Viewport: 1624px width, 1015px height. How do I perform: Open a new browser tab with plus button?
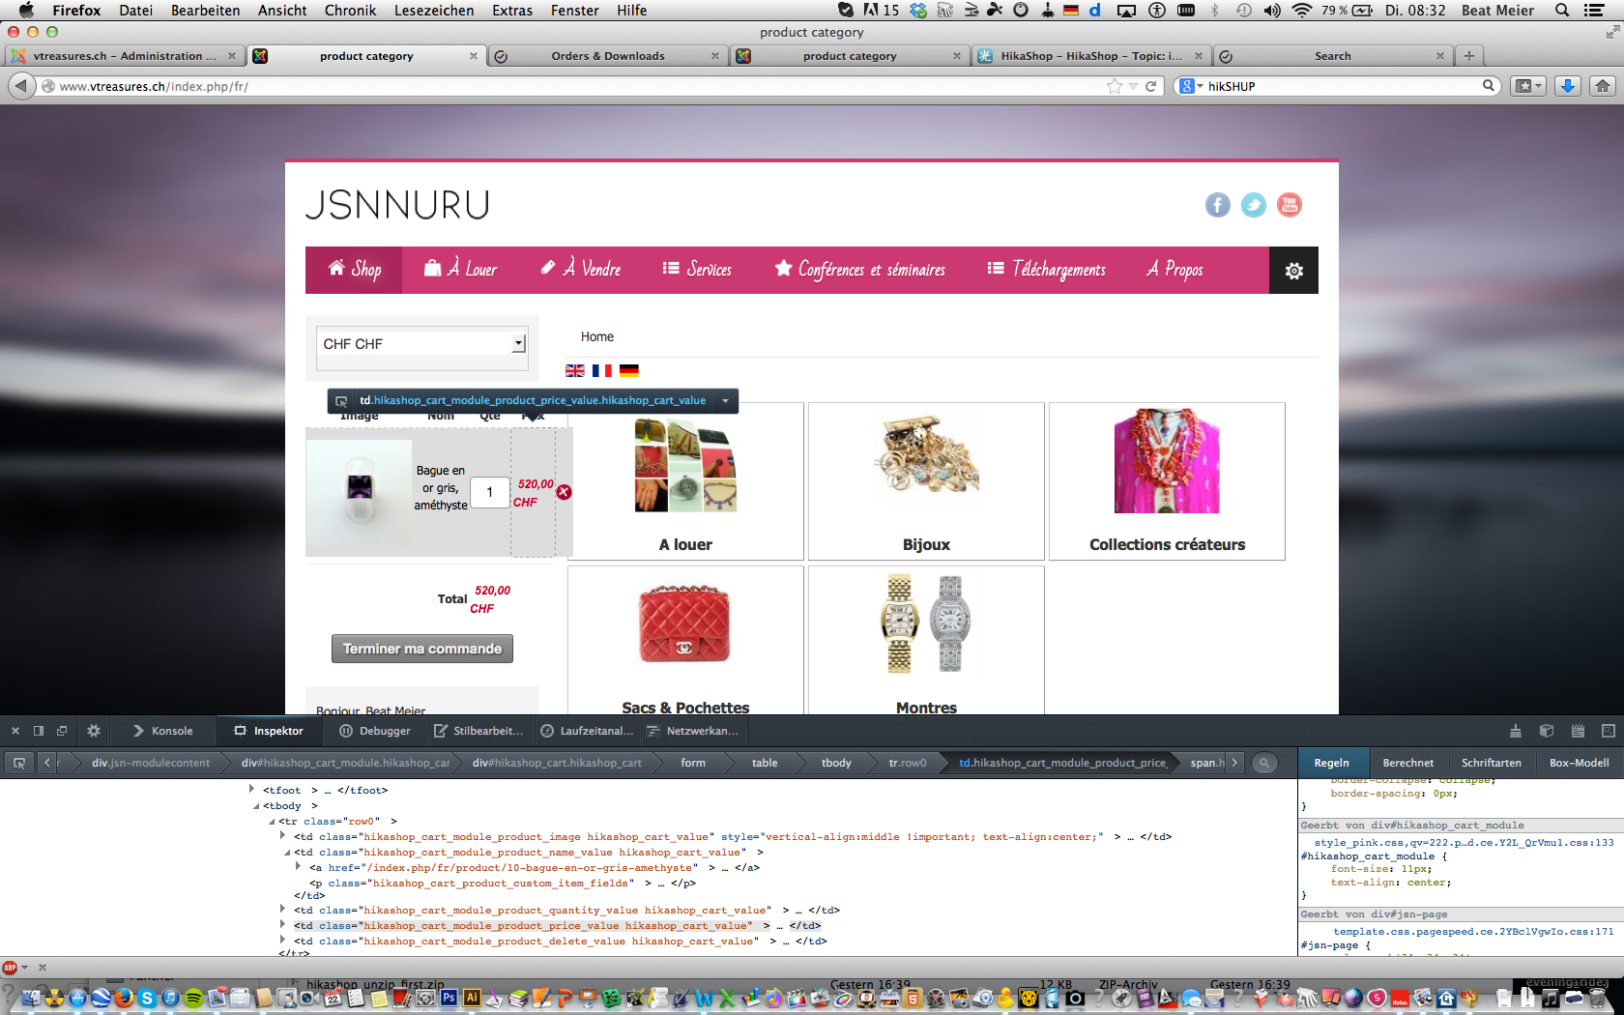pyautogui.click(x=1468, y=56)
